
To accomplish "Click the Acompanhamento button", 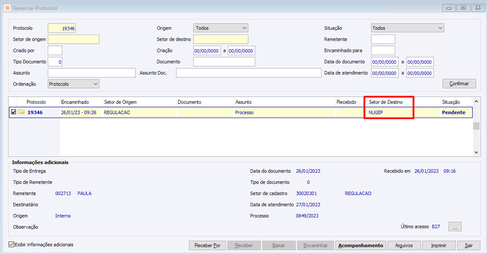I will (360, 245).
